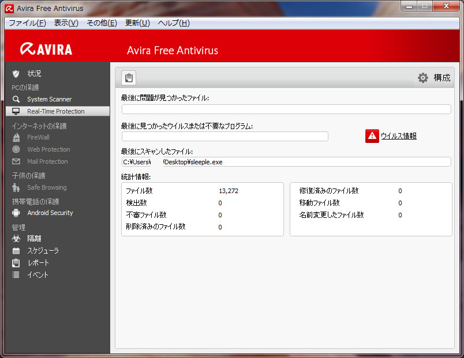464x358 pixels.
Task: Click the Android Security robot icon
Action: tap(16, 213)
